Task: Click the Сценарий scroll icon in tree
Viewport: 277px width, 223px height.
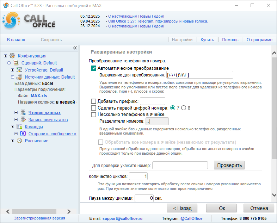Action: 16,63
